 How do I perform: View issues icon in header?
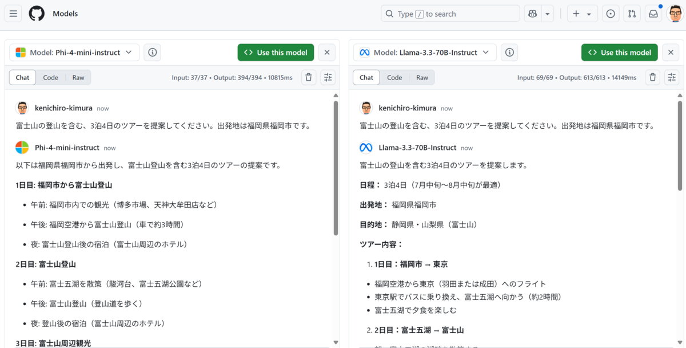(x=611, y=14)
